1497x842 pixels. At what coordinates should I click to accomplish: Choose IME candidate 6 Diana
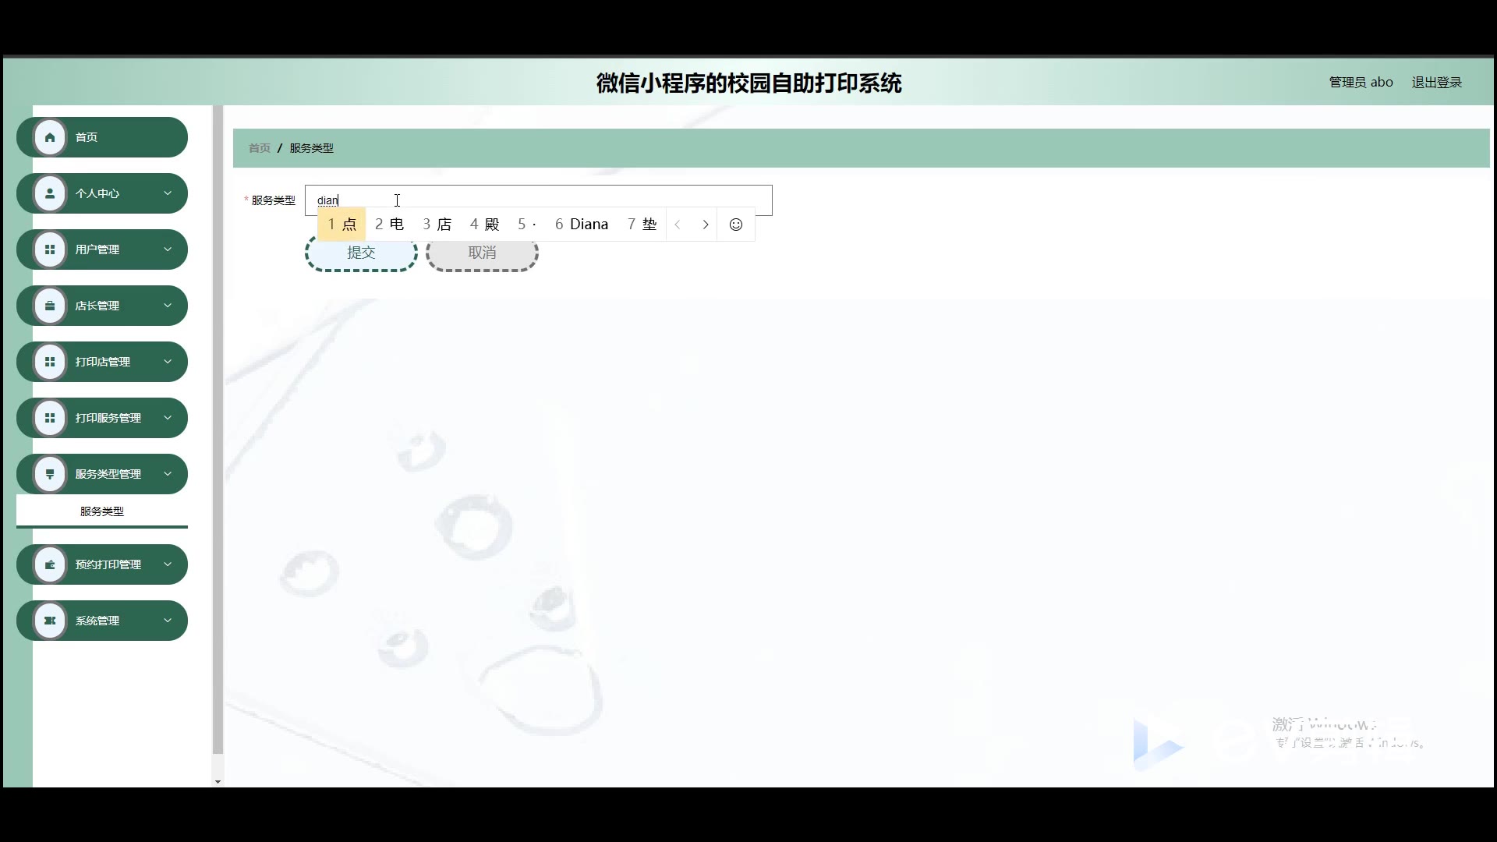point(582,225)
